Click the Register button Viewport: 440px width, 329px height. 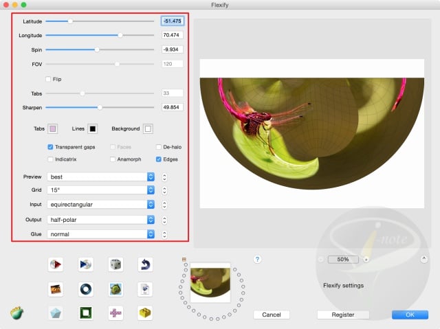pos(342,315)
